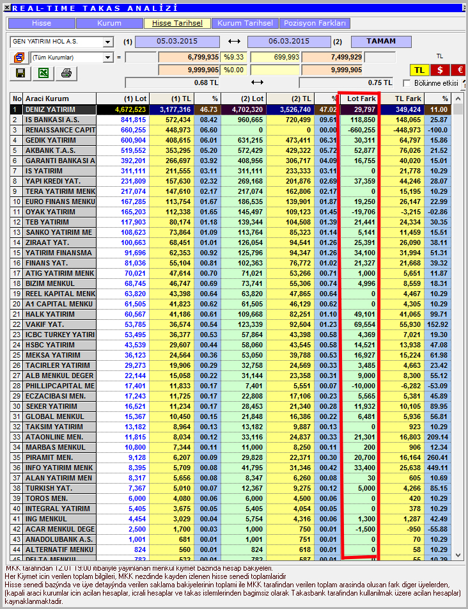The image size is (468, 609).
Task: Sort by the Araci Kurum column header
Action: 59,99
